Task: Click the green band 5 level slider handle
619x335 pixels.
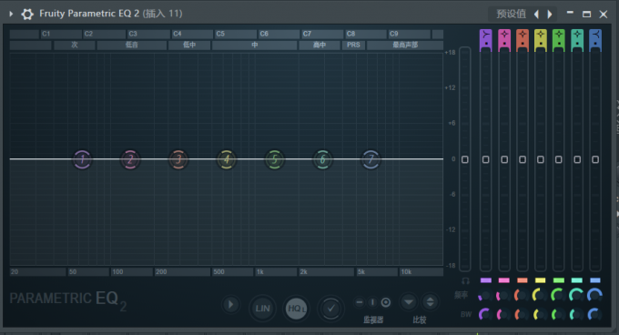Action: click(x=559, y=159)
